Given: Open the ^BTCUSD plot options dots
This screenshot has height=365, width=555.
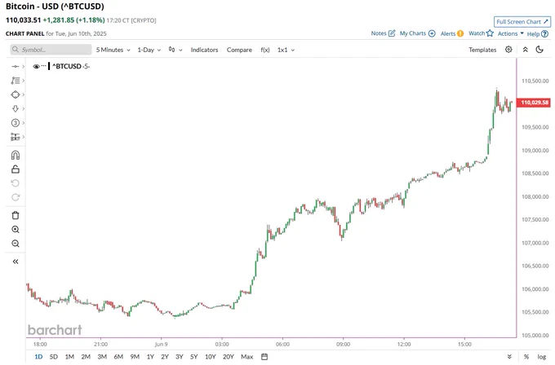Looking at the screenshot, I should tap(44, 66).
